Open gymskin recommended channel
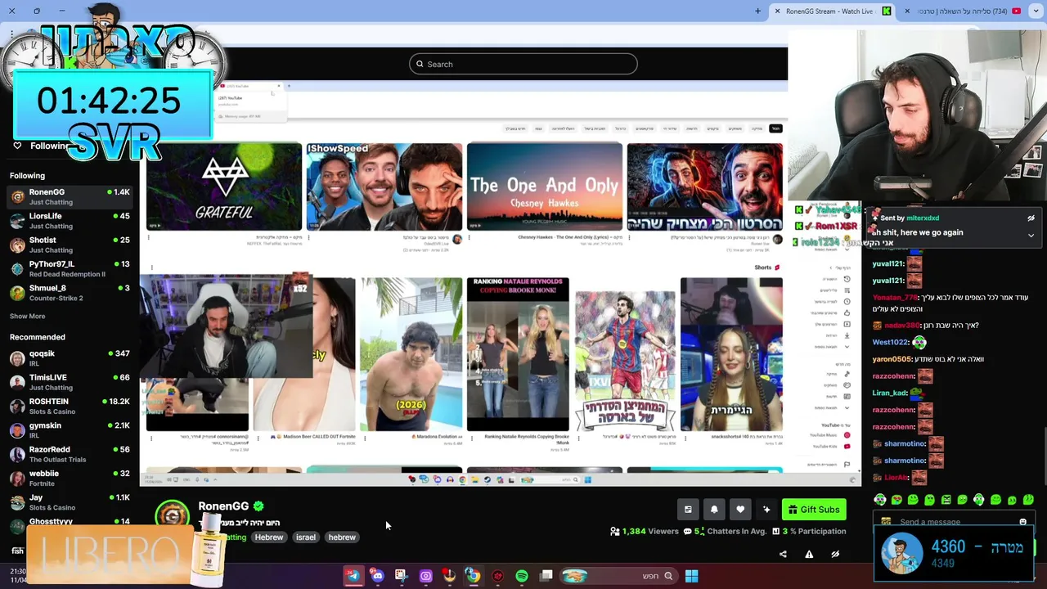 click(x=70, y=429)
